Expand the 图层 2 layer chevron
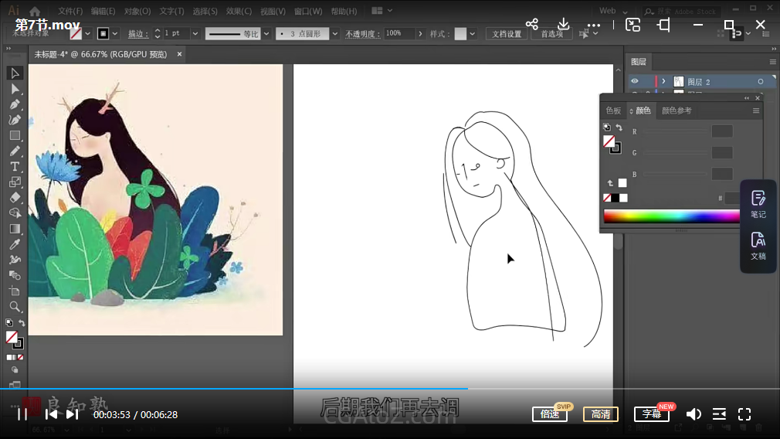The image size is (780, 439). click(663, 81)
